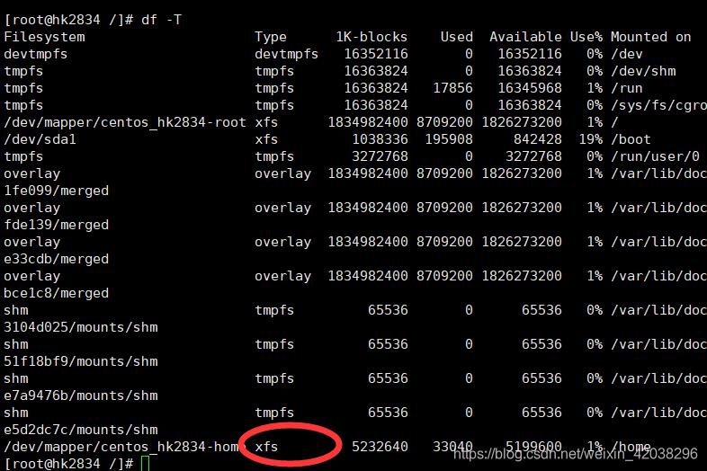The width and height of the screenshot is (707, 471).
Task: Click the 'devtmpfs' entry in Type column
Action: point(286,54)
